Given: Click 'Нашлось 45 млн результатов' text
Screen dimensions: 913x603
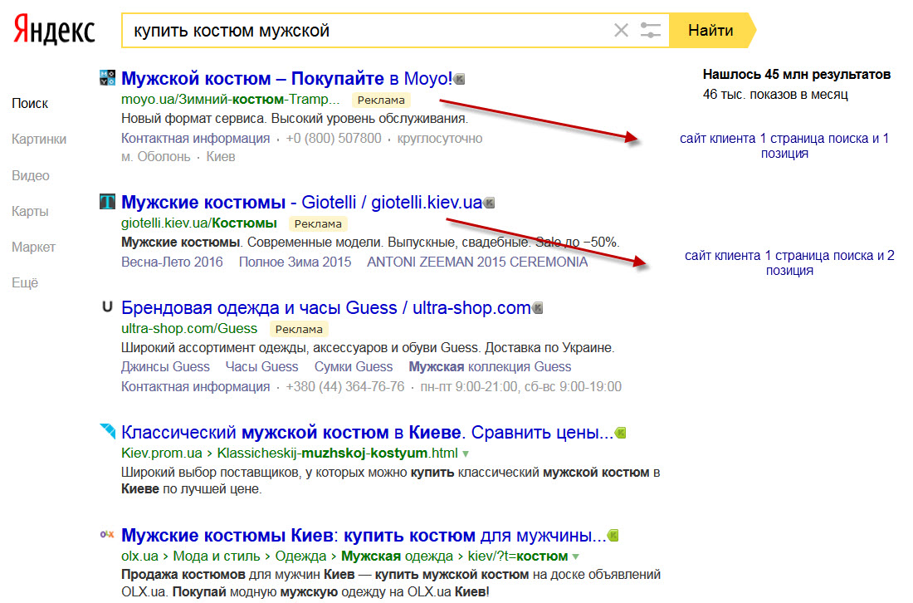Looking at the screenshot, I should pos(797,75).
